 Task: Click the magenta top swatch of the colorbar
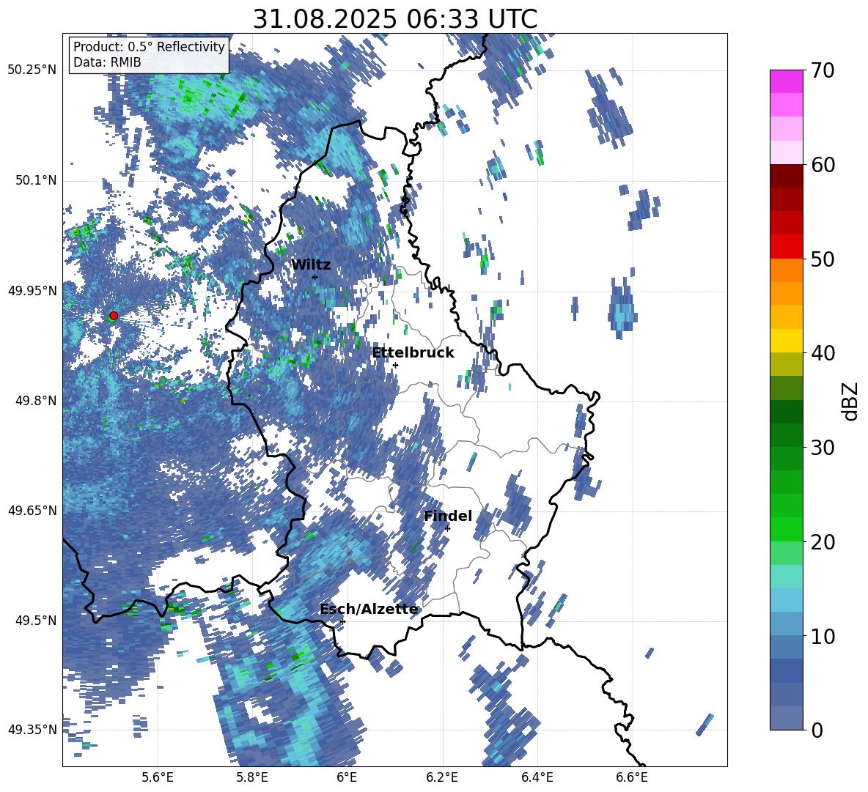[x=786, y=82]
